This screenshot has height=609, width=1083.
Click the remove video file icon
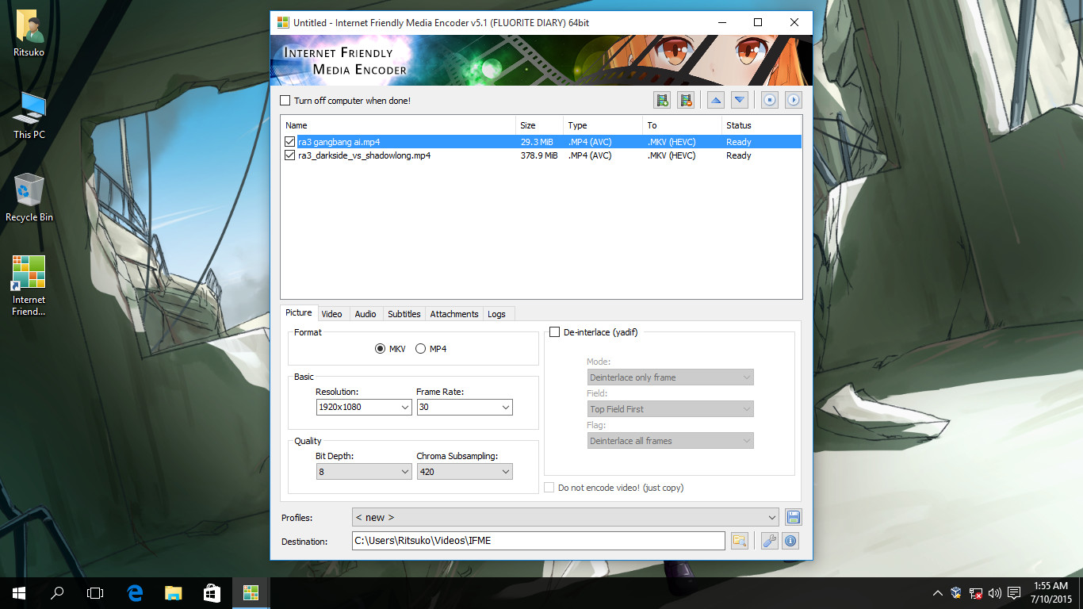click(686, 100)
